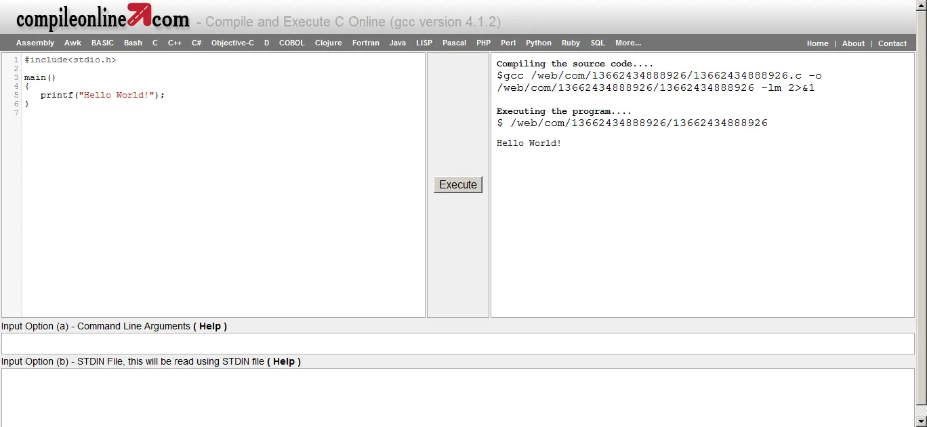Choose Objective-C in the language bar

[232, 43]
